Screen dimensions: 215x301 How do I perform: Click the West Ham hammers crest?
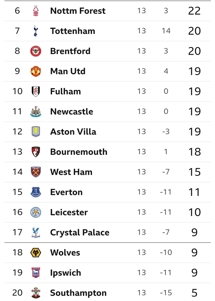pos(36,172)
